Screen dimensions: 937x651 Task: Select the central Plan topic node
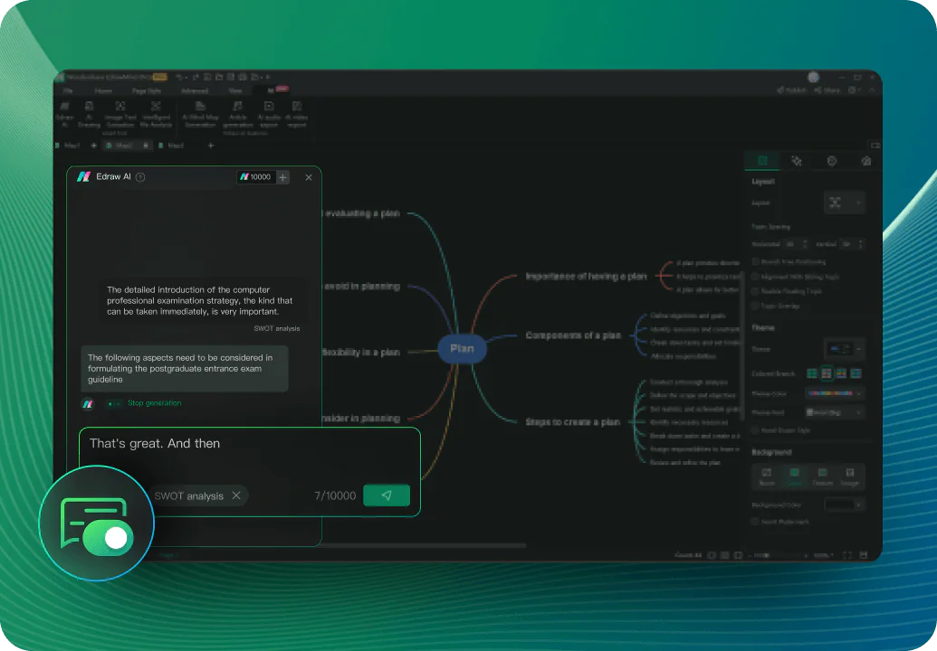tap(462, 349)
